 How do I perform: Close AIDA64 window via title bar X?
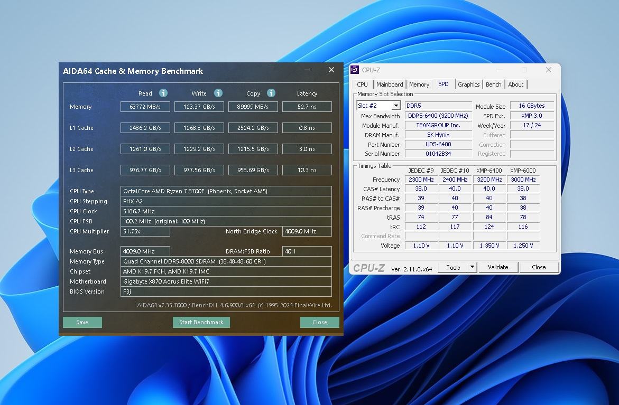coord(331,70)
